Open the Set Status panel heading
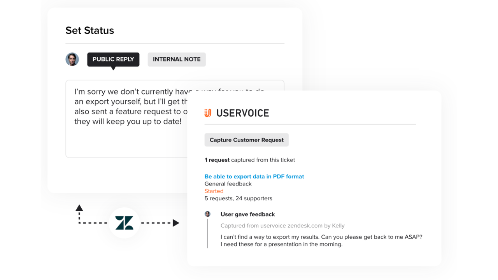The width and height of the screenshot is (498, 280). (x=89, y=30)
